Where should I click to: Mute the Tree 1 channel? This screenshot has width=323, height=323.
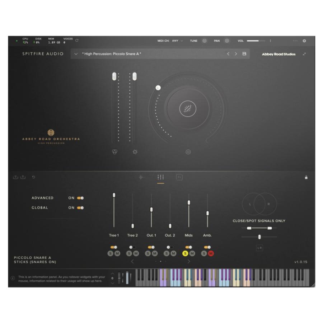pyautogui.click(x=117, y=253)
